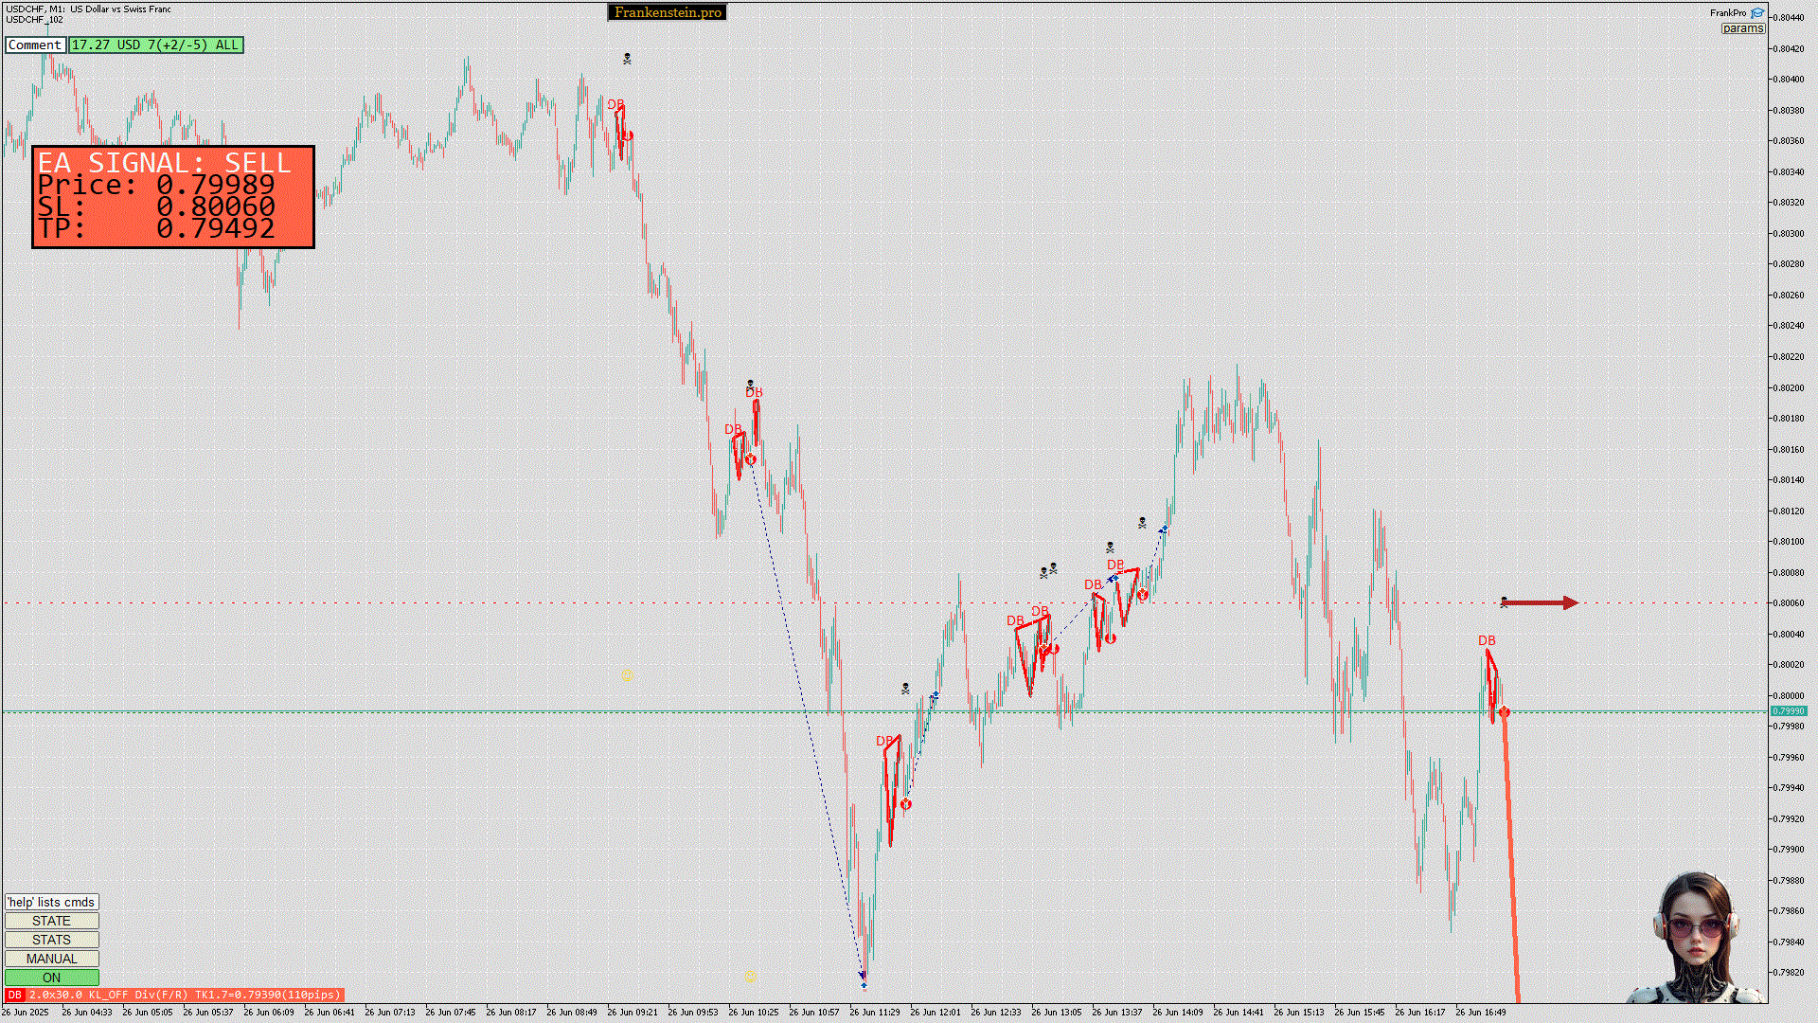The height and width of the screenshot is (1023, 1818).
Task: Click the skull icon at the chart top
Action: [627, 59]
